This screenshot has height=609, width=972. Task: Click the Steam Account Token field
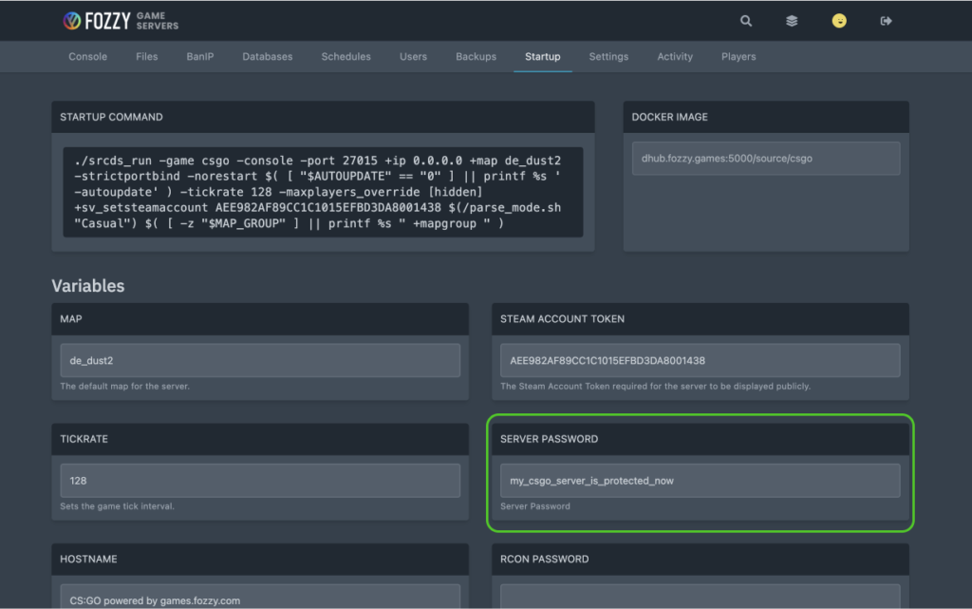click(x=700, y=360)
